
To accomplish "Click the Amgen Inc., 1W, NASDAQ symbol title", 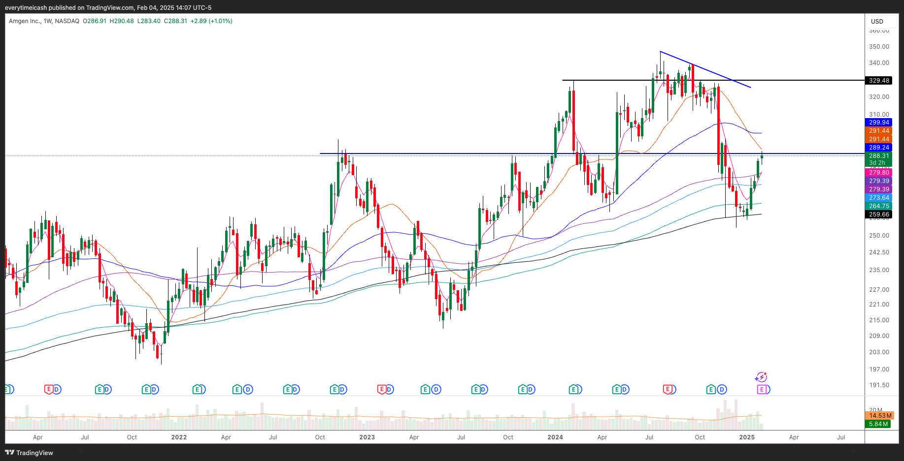I will 44,21.
